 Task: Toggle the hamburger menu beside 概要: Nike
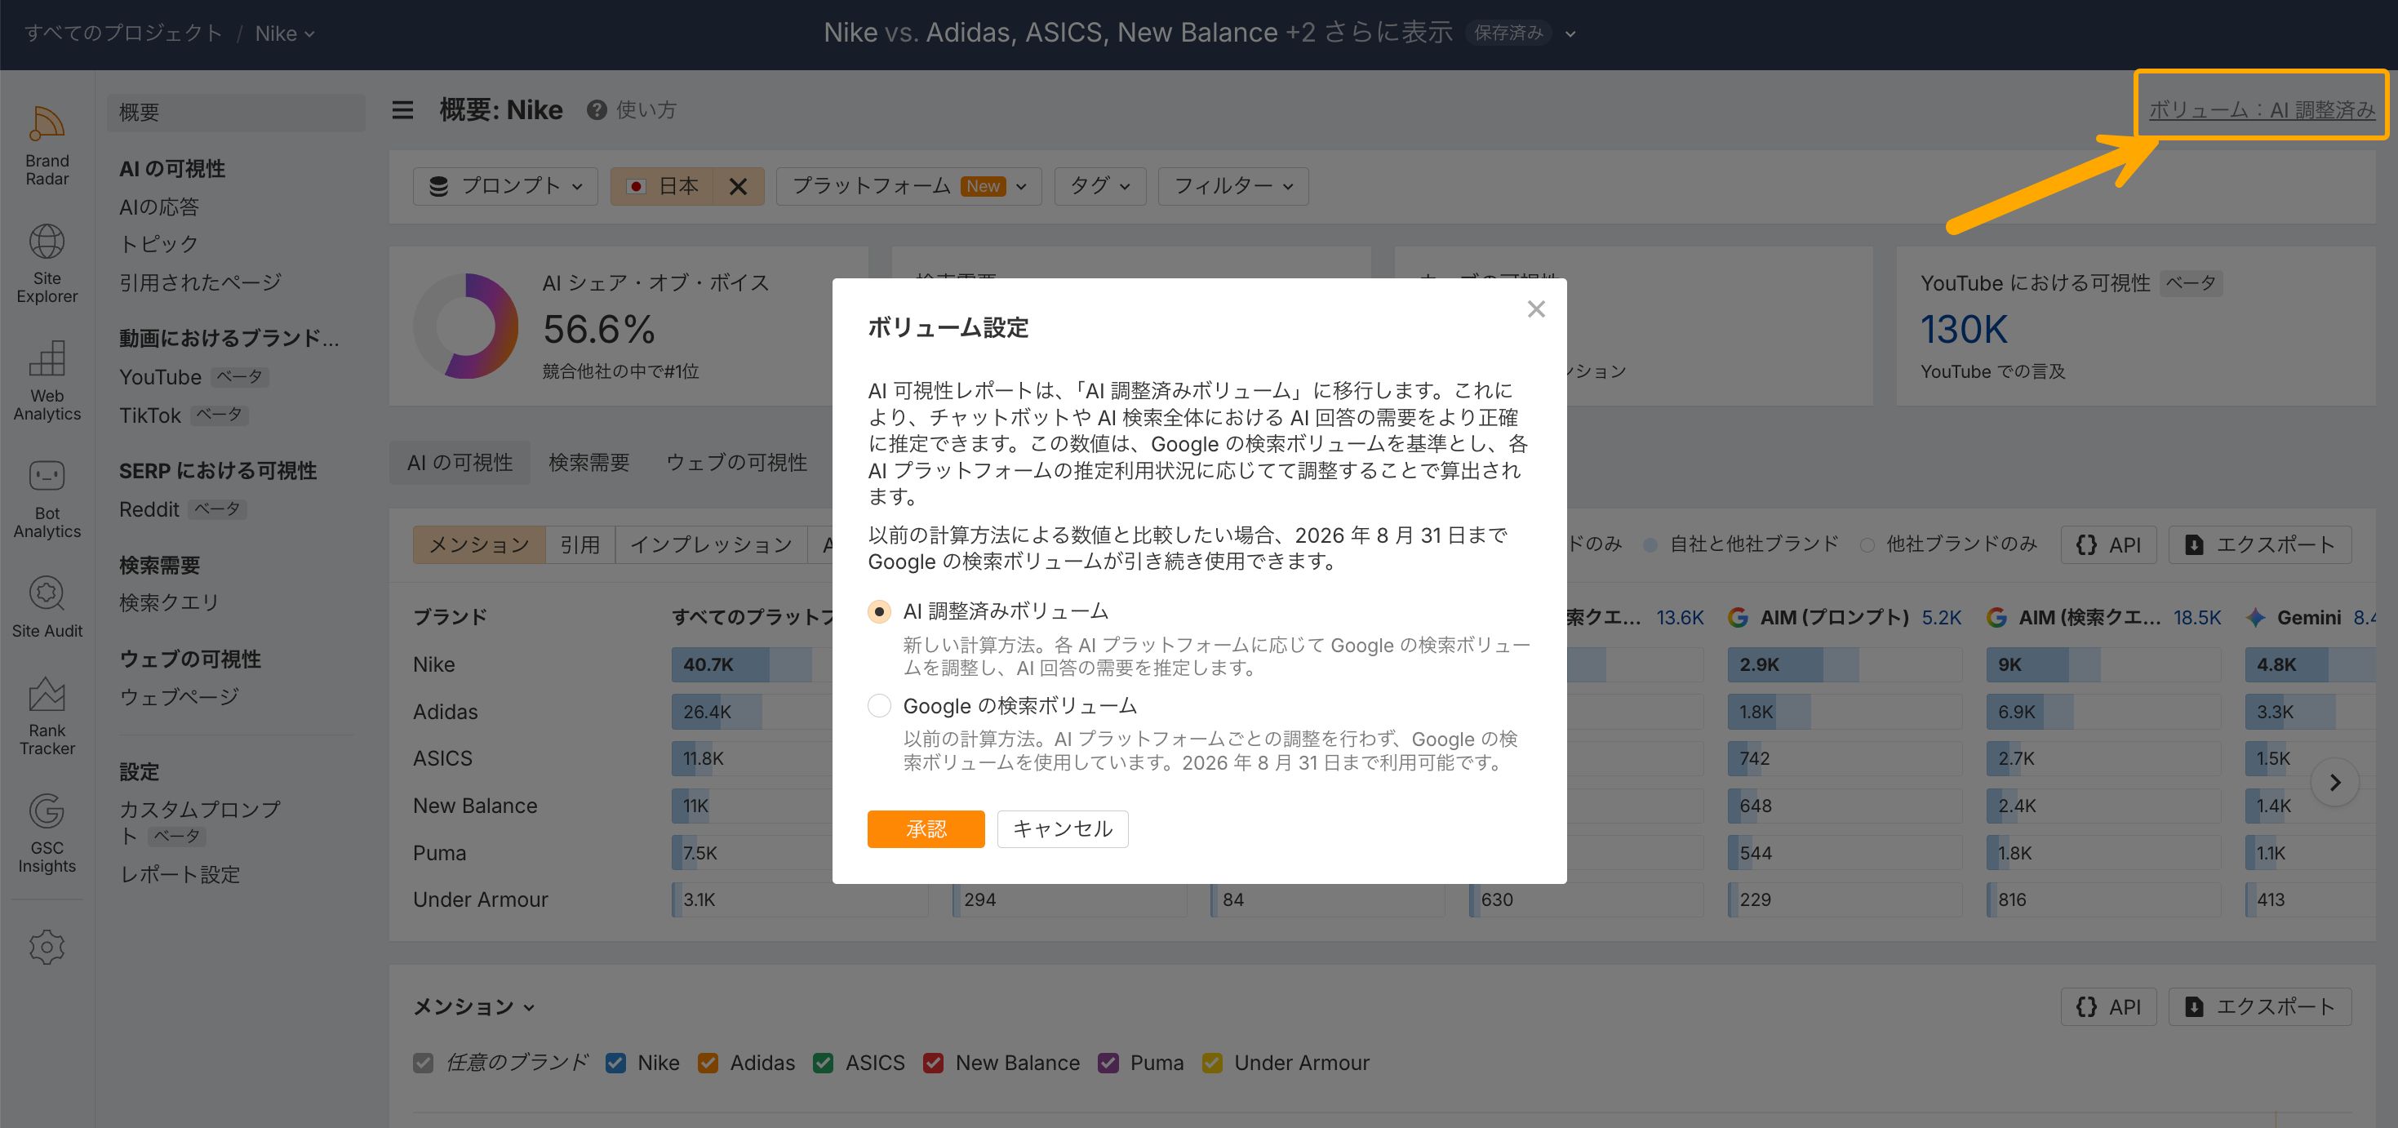(402, 110)
